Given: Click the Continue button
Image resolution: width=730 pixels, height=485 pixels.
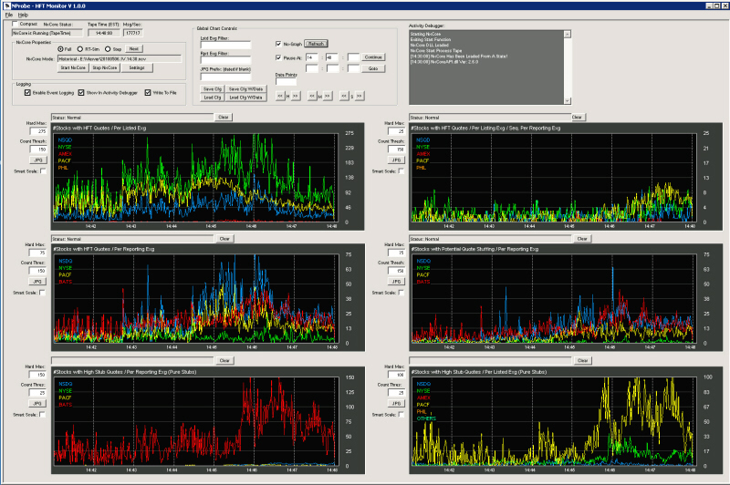Looking at the screenshot, I should click(x=373, y=57).
